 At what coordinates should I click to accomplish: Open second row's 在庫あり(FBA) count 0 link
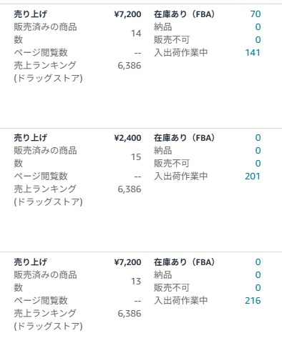tap(258, 138)
